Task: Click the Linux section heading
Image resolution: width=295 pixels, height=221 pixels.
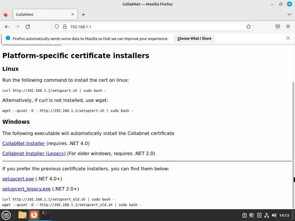Action: (11, 69)
